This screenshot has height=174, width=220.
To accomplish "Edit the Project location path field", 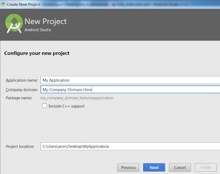I will [x=130, y=146].
